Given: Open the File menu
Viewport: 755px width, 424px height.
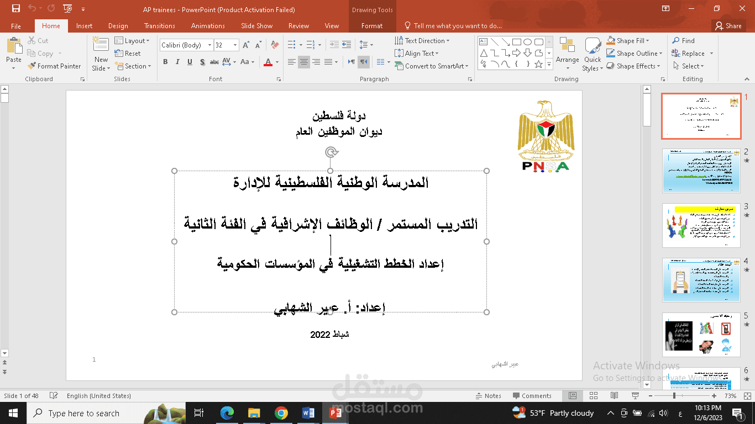Looking at the screenshot, I should (16, 26).
